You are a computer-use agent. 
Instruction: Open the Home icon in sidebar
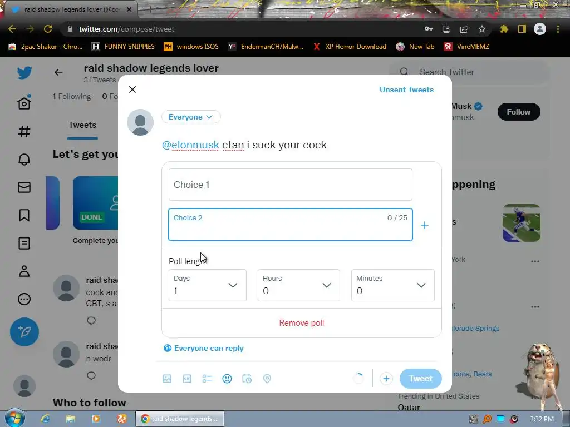[x=24, y=103]
